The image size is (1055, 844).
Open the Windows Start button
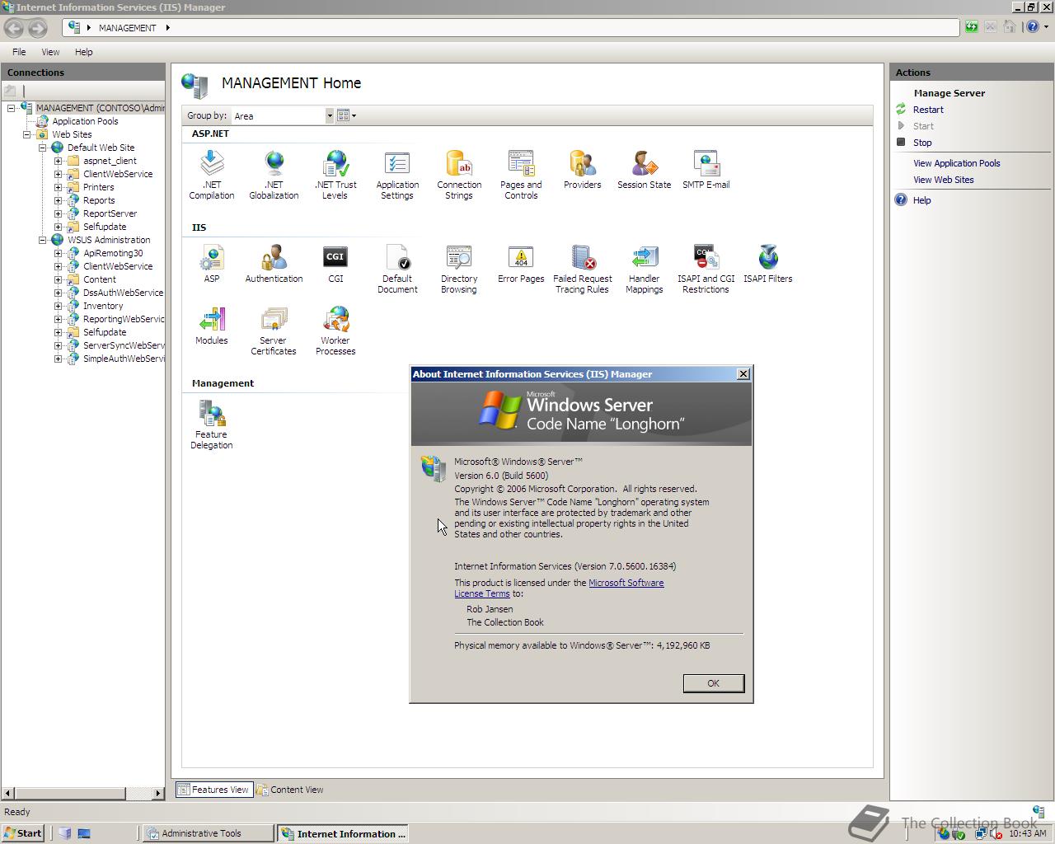[x=23, y=833]
